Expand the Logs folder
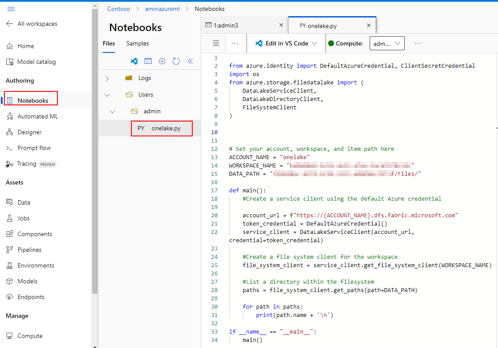498x348 pixels. coord(107,78)
